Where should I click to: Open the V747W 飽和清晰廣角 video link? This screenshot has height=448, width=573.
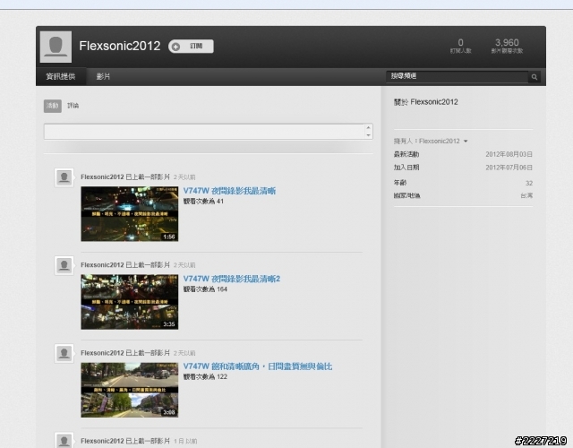258,366
